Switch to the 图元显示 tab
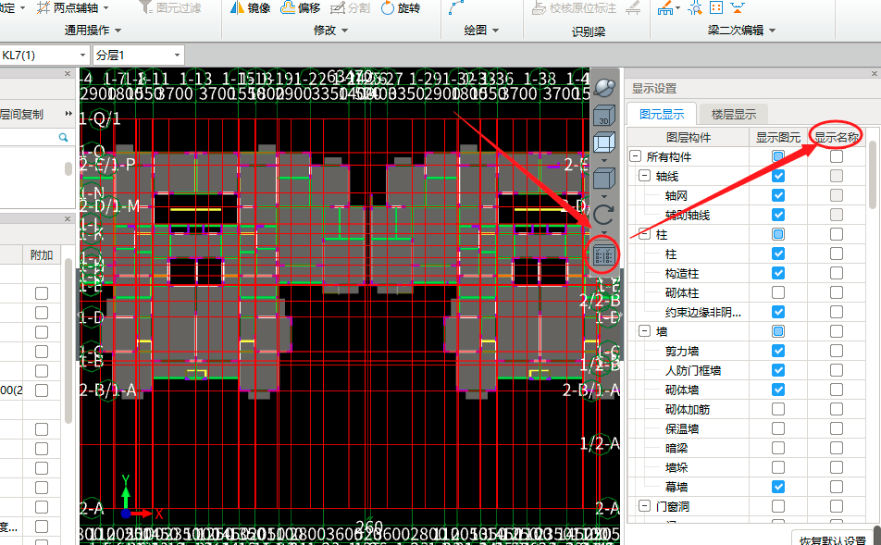The image size is (881, 545). (662, 114)
